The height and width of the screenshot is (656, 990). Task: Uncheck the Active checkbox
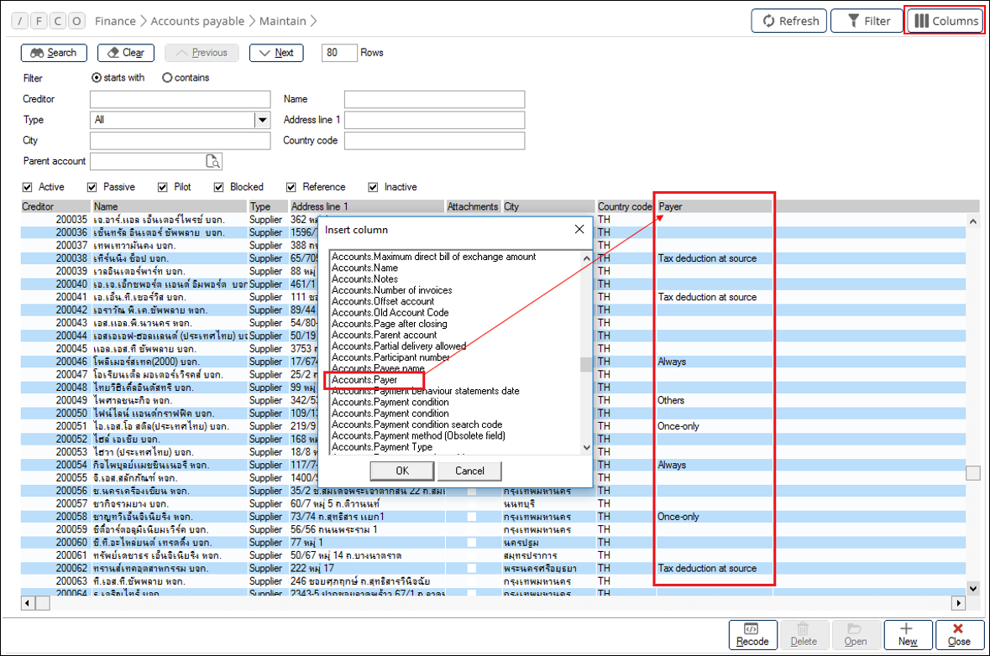[x=28, y=187]
